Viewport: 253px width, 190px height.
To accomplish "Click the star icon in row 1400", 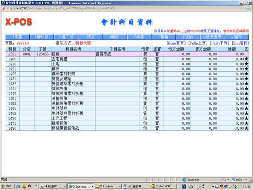I will 247,59.
